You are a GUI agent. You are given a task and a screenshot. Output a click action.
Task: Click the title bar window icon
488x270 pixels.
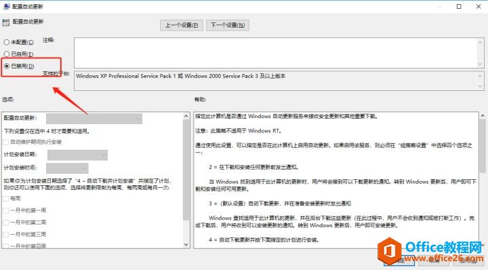7,6
